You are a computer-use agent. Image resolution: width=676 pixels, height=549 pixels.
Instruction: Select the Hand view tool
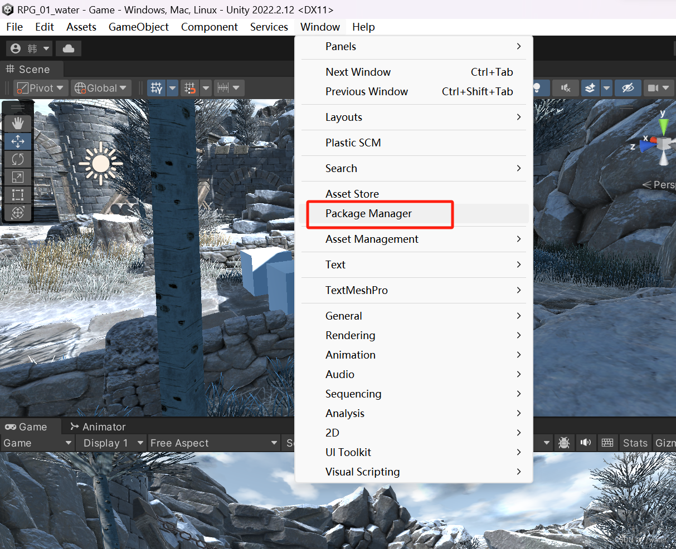[18, 123]
